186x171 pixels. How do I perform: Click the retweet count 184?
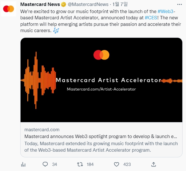pyautogui.click(x=90, y=164)
